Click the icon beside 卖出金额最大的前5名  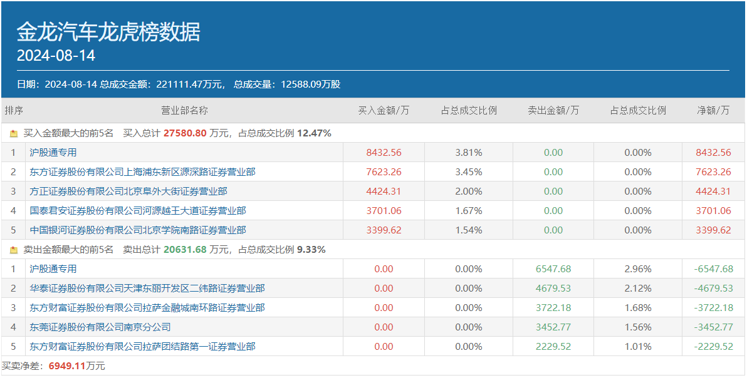click(x=14, y=250)
